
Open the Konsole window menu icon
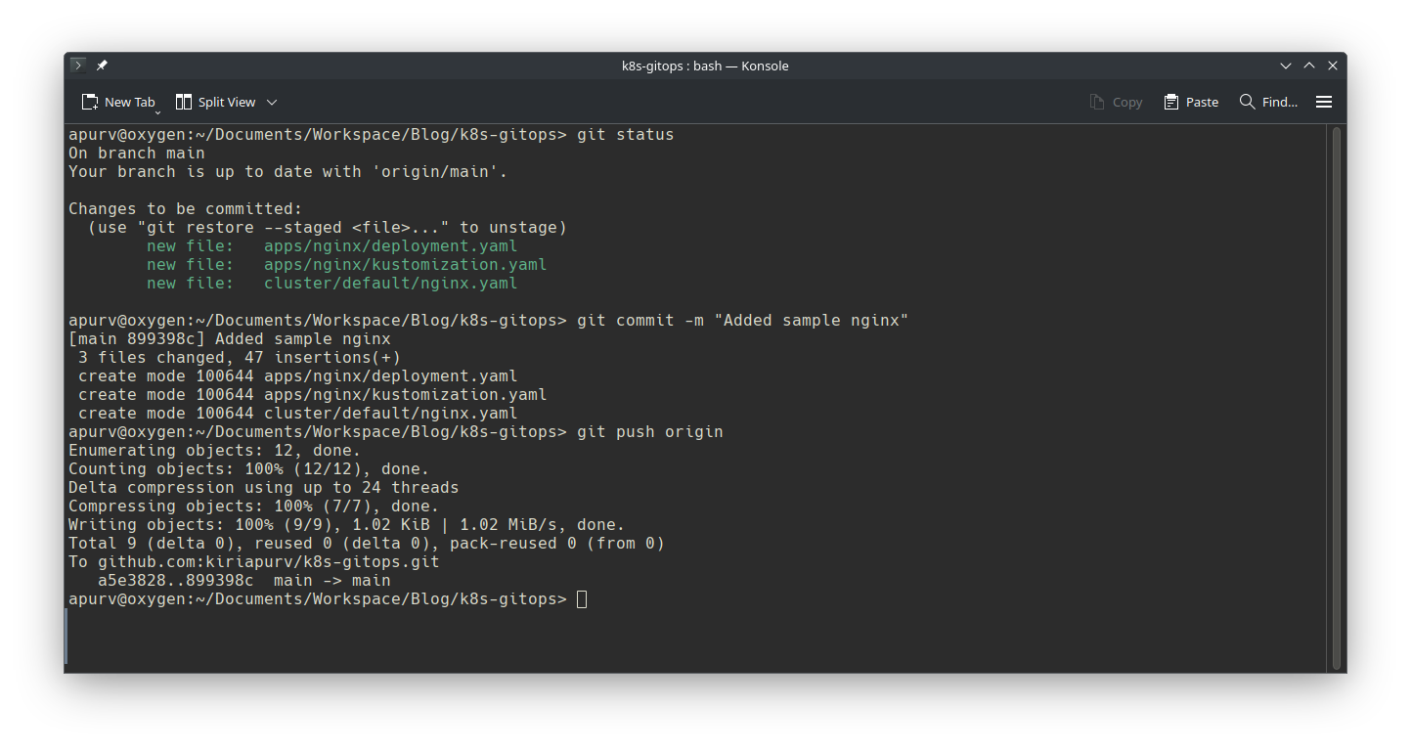pyautogui.click(x=78, y=66)
